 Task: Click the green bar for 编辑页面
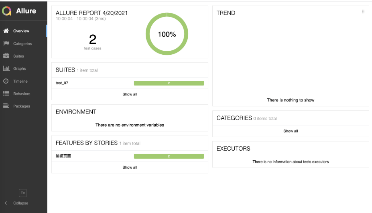pos(169,156)
